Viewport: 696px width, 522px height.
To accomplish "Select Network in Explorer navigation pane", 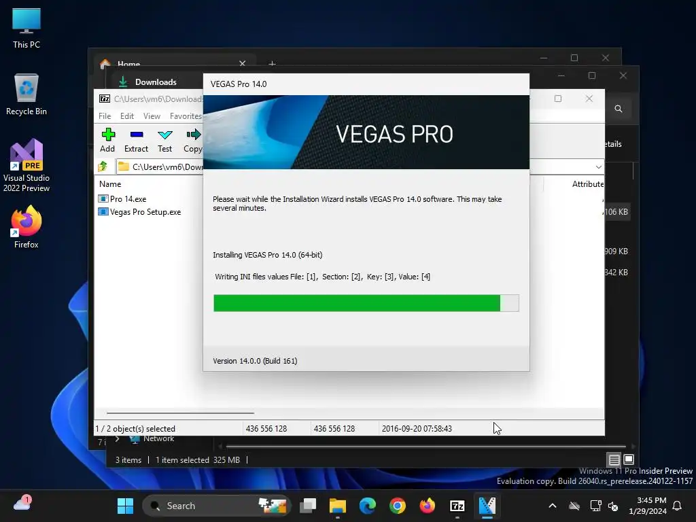I will coord(158,438).
